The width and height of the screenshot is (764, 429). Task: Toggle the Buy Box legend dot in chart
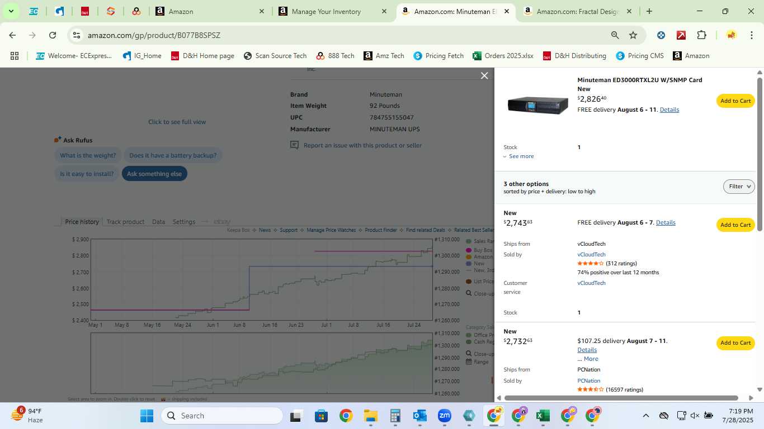click(x=469, y=250)
